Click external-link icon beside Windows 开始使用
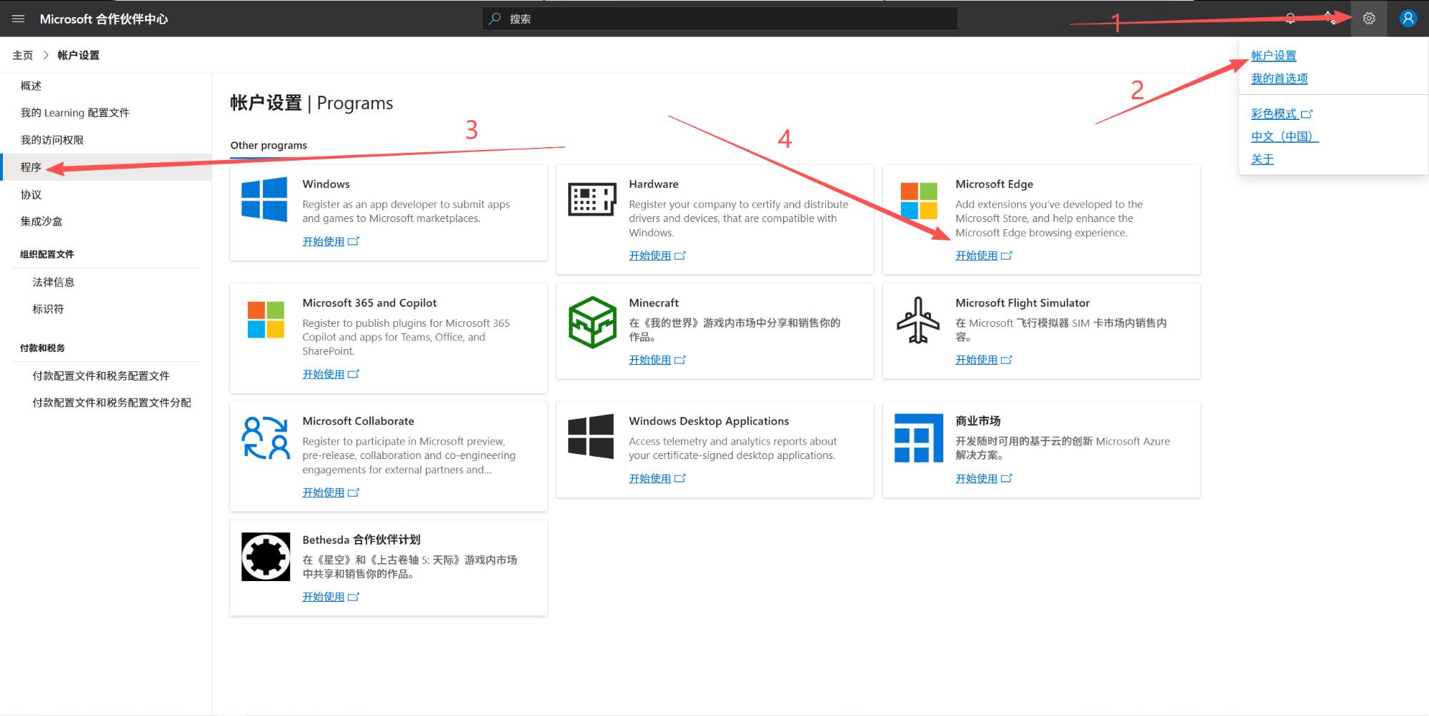The image size is (1429, 716). coord(354,241)
